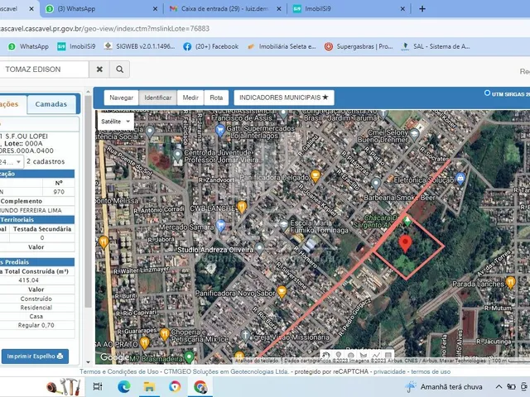Viewport: 530px width, 397px height.
Task: Click the Imprimir Espelho button
Action: coord(35,356)
